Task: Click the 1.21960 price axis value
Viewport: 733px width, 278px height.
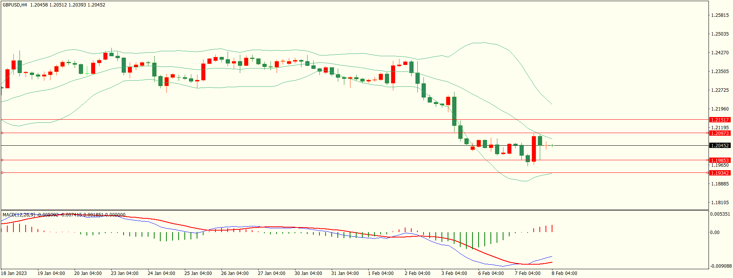Action: pyautogui.click(x=720, y=109)
